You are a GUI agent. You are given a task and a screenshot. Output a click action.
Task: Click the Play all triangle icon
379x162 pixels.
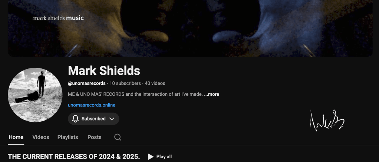pyautogui.click(x=151, y=157)
